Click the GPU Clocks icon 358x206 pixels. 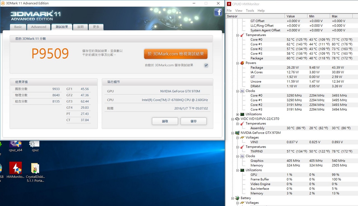click(x=242, y=156)
